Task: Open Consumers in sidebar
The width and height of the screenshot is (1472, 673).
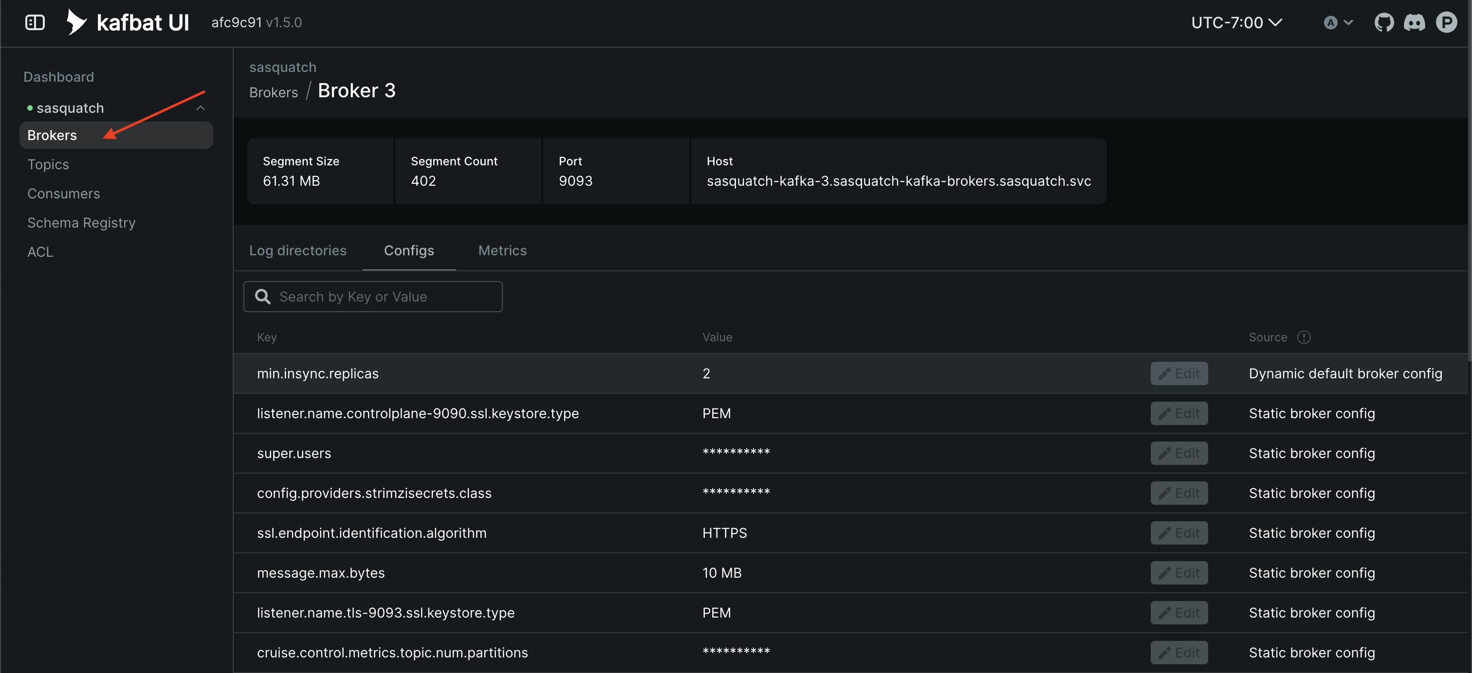Action: (63, 194)
